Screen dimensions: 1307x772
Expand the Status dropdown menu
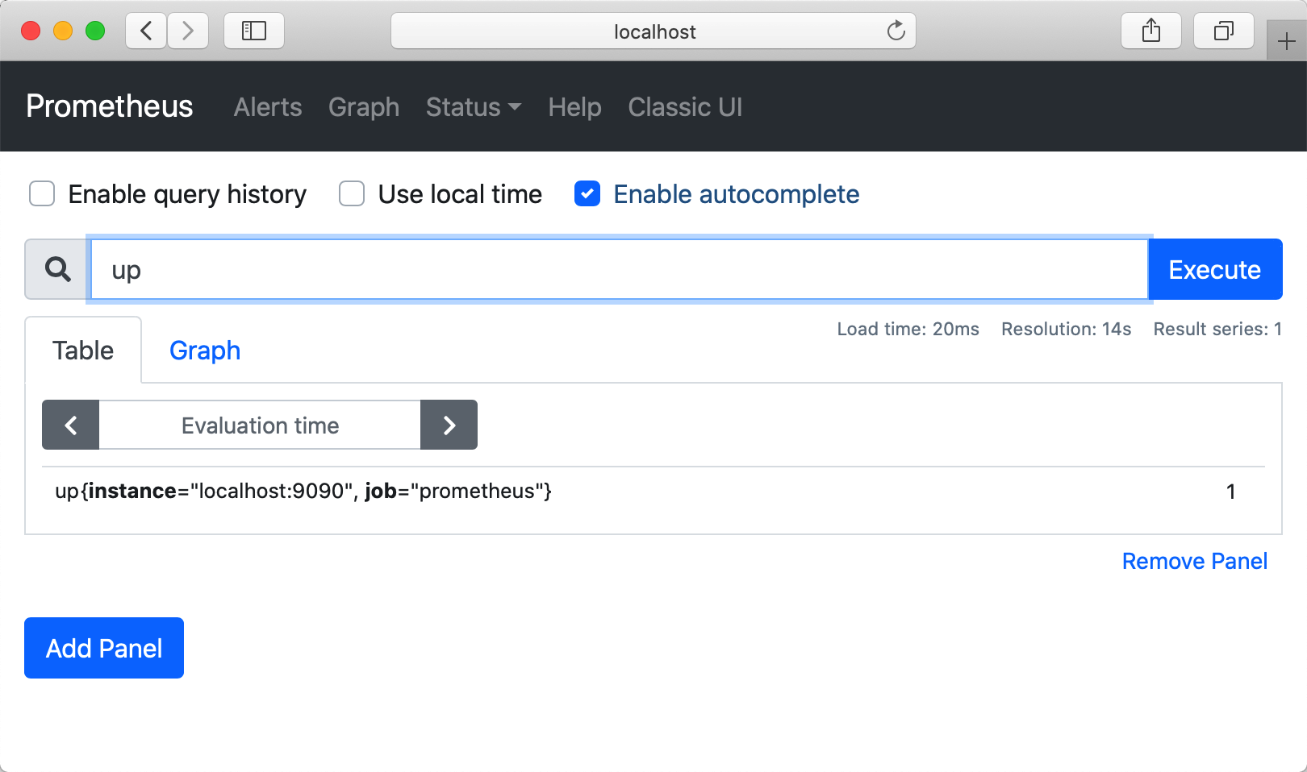474,107
